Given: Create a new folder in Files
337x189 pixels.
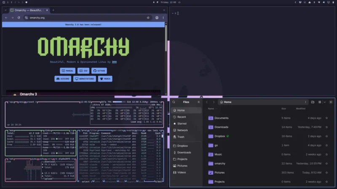Looking at the screenshot, I should point(313,102).
